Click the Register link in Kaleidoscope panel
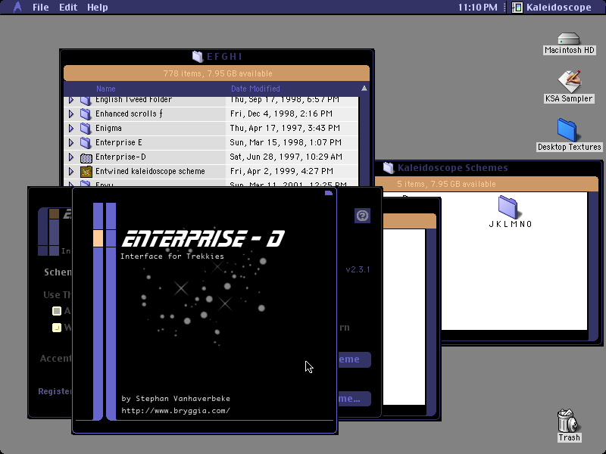606x454 pixels. 55,391
